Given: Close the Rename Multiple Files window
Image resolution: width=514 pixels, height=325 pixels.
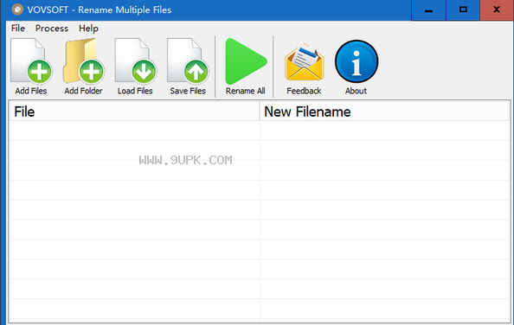Looking at the screenshot, I should coord(497,10).
